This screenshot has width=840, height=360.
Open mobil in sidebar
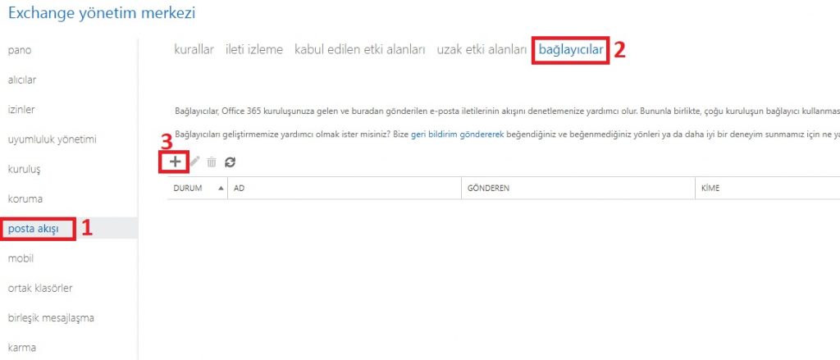tap(21, 259)
